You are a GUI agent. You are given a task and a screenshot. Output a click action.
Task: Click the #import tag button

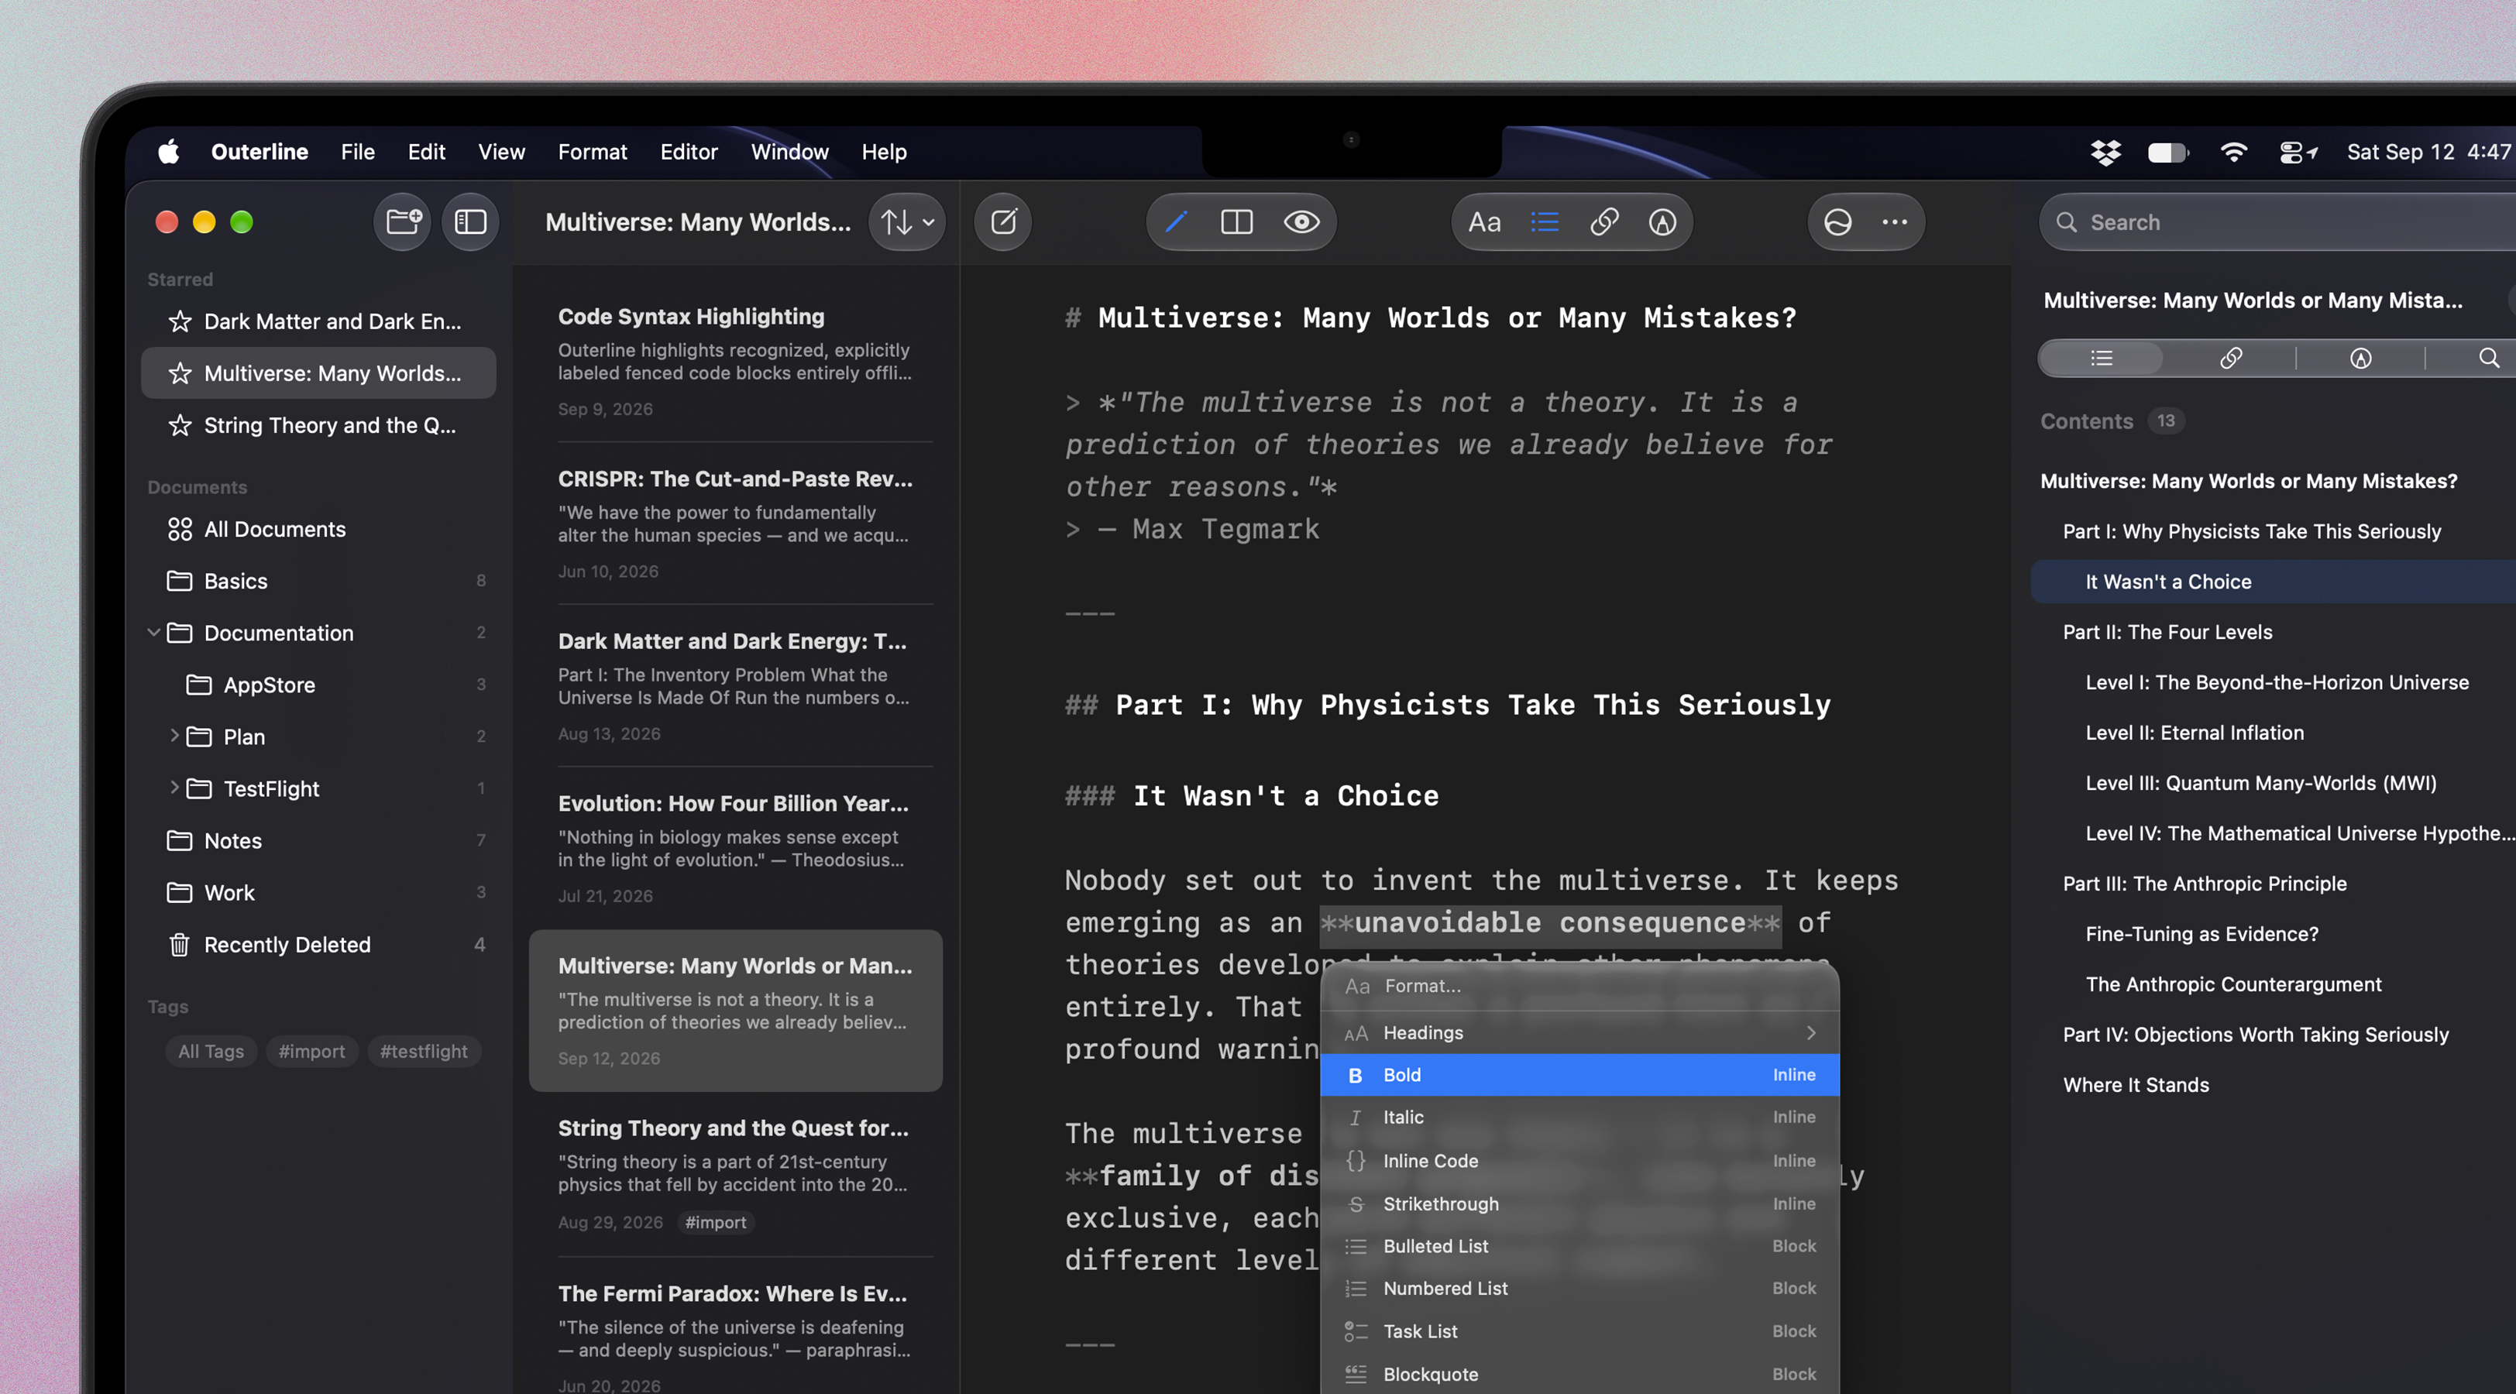pyautogui.click(x=311, y=1052)
